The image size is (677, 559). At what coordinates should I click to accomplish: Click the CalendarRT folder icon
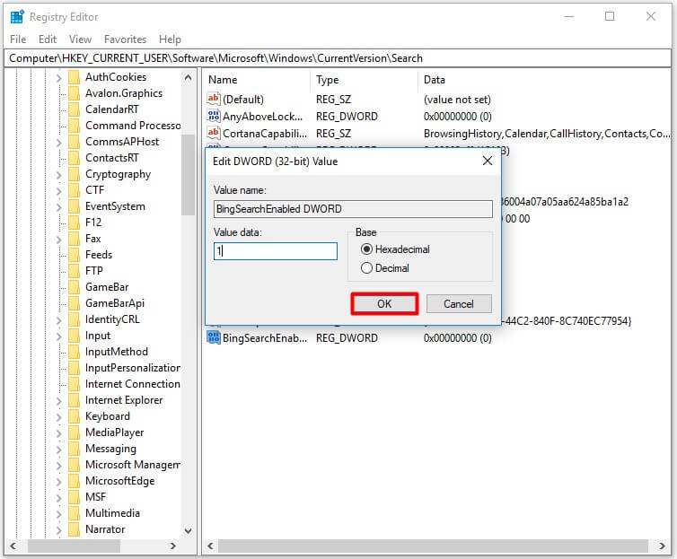coord(75,109)
